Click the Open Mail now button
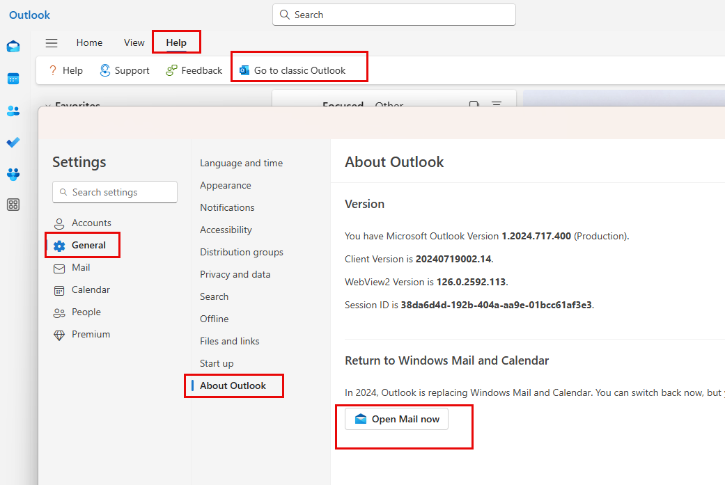The width and height of the screenshot is (725, 485). 396,418
